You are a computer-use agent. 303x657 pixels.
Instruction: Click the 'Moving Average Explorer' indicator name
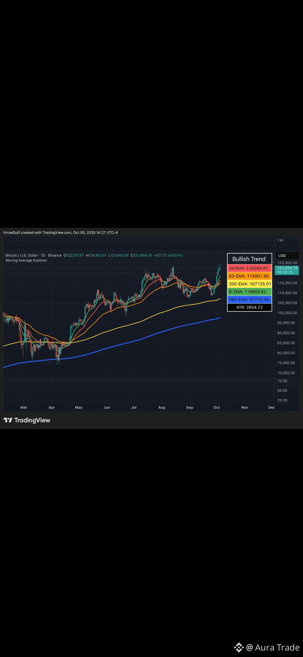(26, 260)
